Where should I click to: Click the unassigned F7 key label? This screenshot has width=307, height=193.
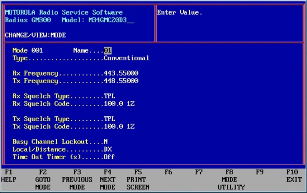[199, 172]
